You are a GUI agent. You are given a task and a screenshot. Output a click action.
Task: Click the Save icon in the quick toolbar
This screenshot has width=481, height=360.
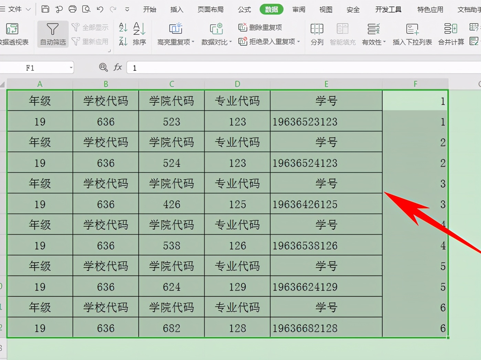click(45, 9)
